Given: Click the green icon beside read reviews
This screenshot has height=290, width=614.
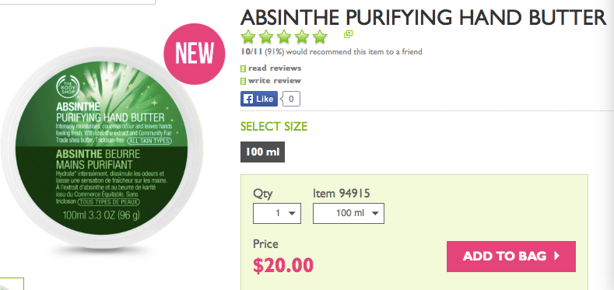Looking at the screenshot, I should (x=243, y=69).
